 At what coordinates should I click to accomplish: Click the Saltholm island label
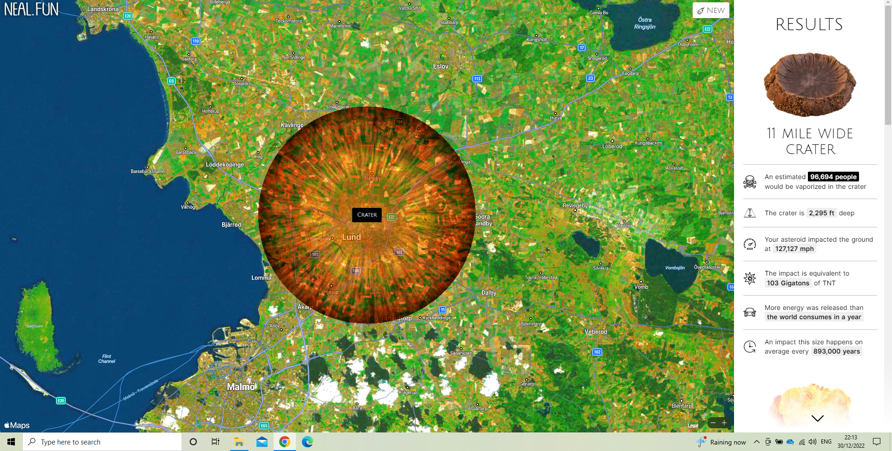(34, 326)
